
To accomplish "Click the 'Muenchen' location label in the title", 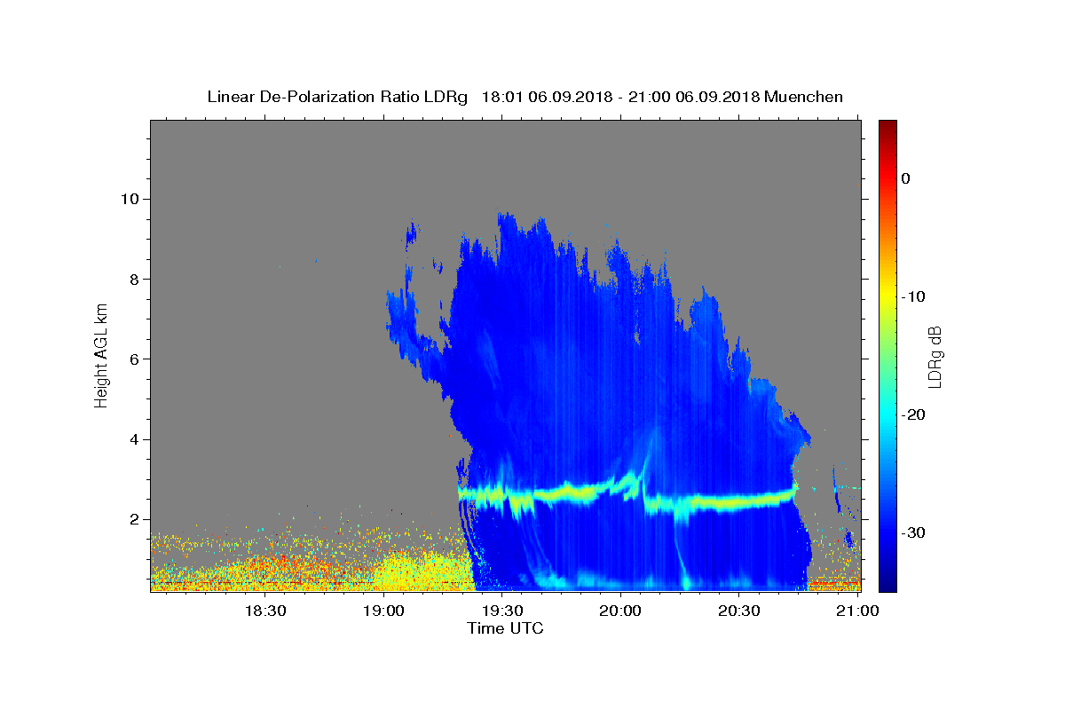I will tap(803, 97).
